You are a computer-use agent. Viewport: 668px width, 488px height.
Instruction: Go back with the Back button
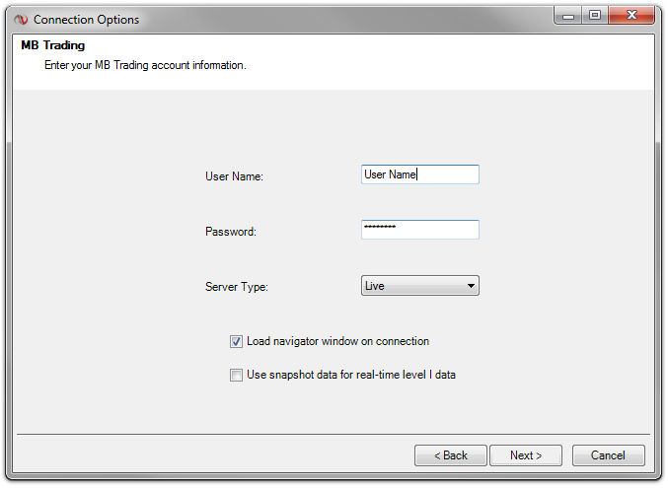(450, 455)
